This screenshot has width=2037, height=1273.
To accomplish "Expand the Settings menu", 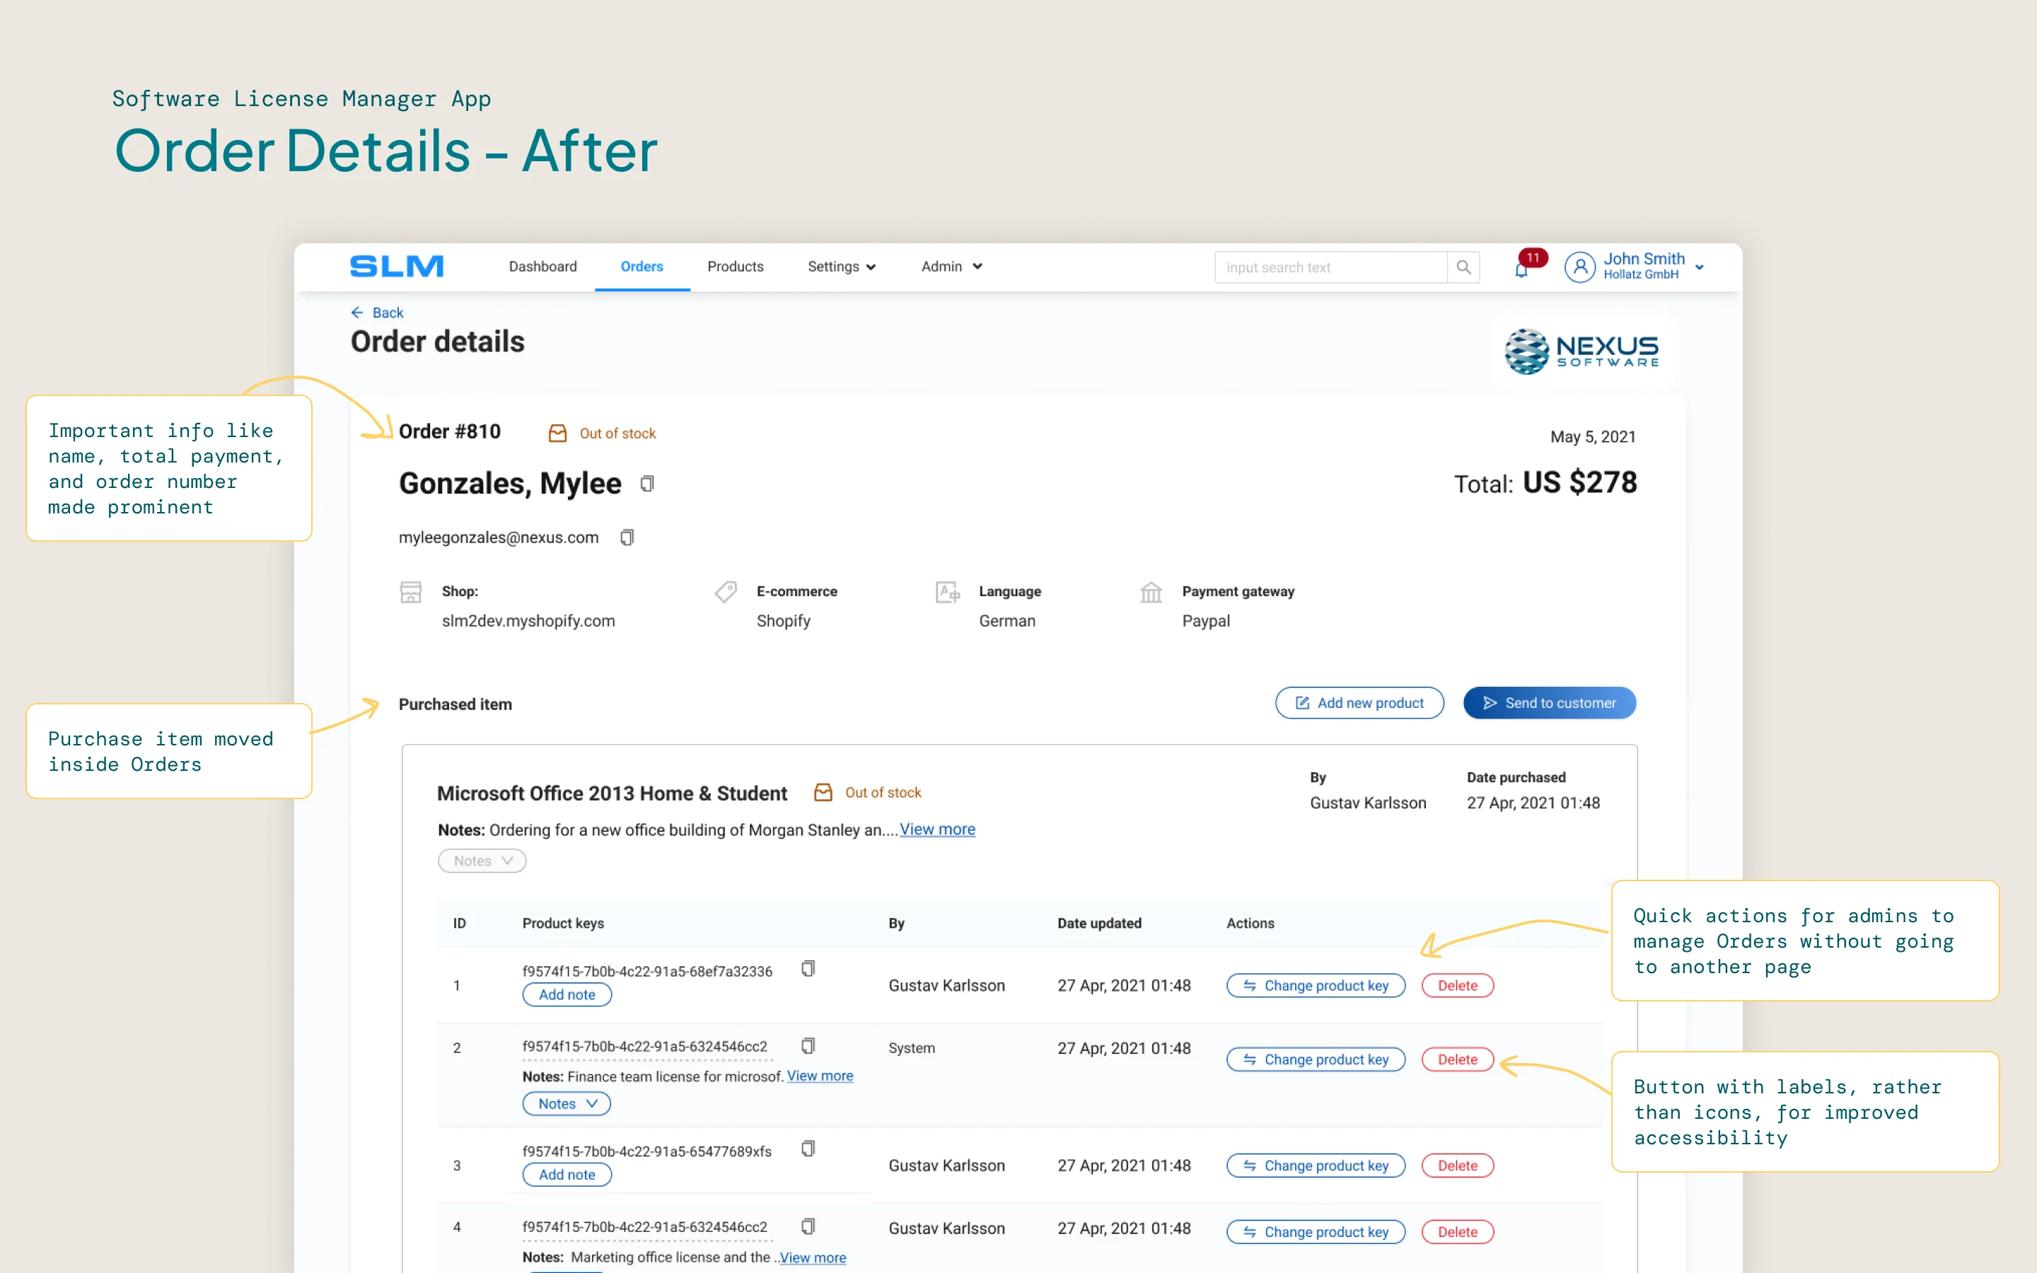I will pyautogui.click(x=842, y=266).
